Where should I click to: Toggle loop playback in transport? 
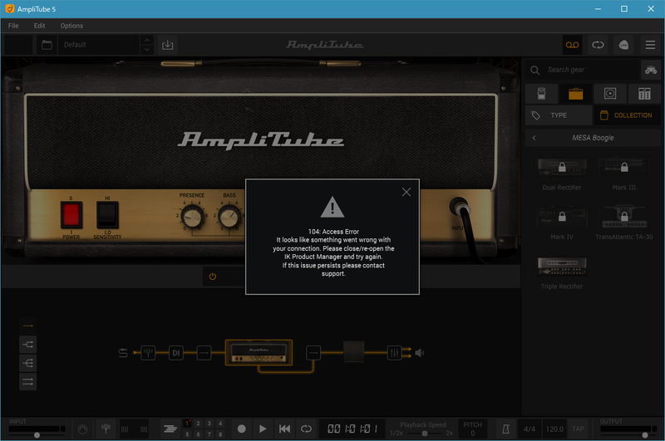click(306, 429)
